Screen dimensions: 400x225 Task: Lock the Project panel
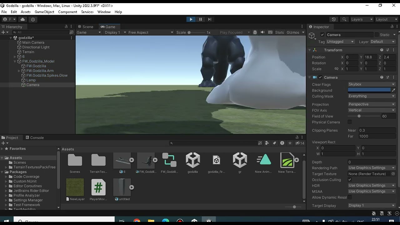point(297,137)
